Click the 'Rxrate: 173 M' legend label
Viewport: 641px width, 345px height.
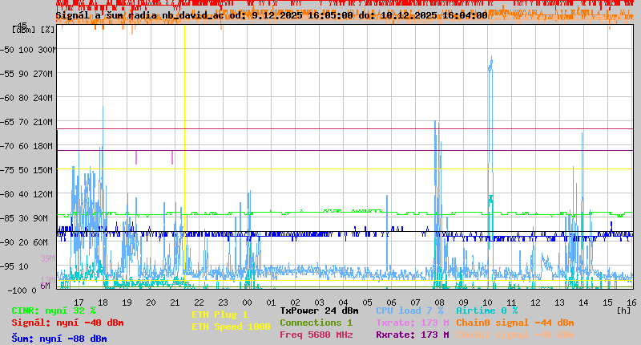tap(413, 335)
